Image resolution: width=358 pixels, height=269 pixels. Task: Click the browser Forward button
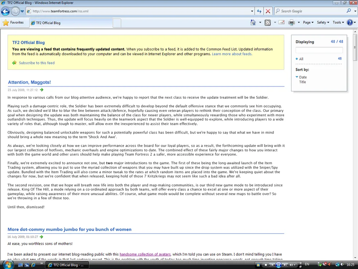click(x=15, y=11)
